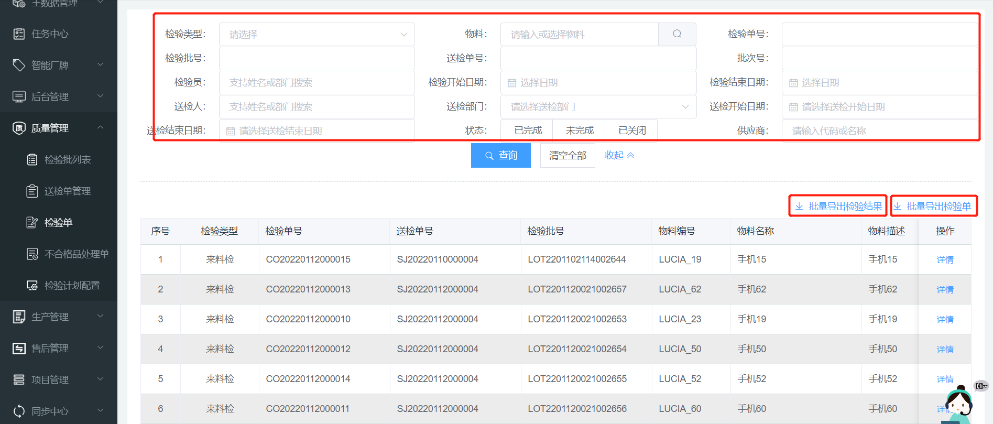Select the 已完成 status option

point(528,131)
